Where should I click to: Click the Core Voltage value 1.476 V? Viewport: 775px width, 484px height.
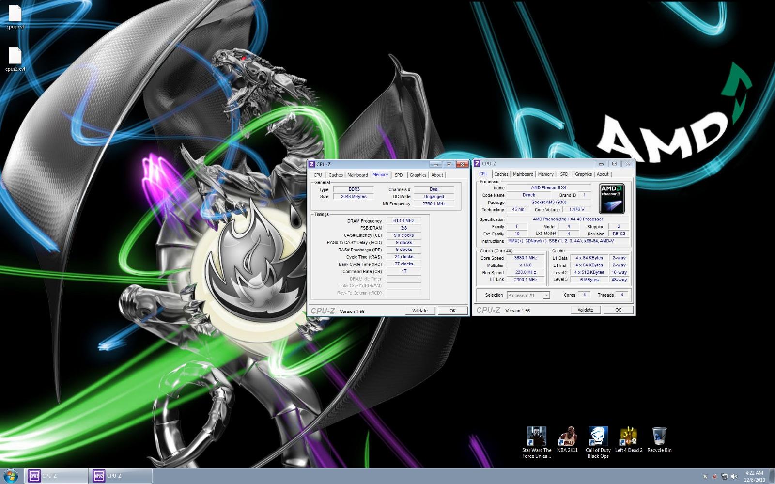tap(576, 210)
